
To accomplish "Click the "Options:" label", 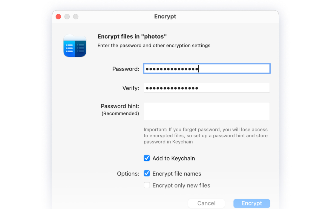I will (128, 173).
